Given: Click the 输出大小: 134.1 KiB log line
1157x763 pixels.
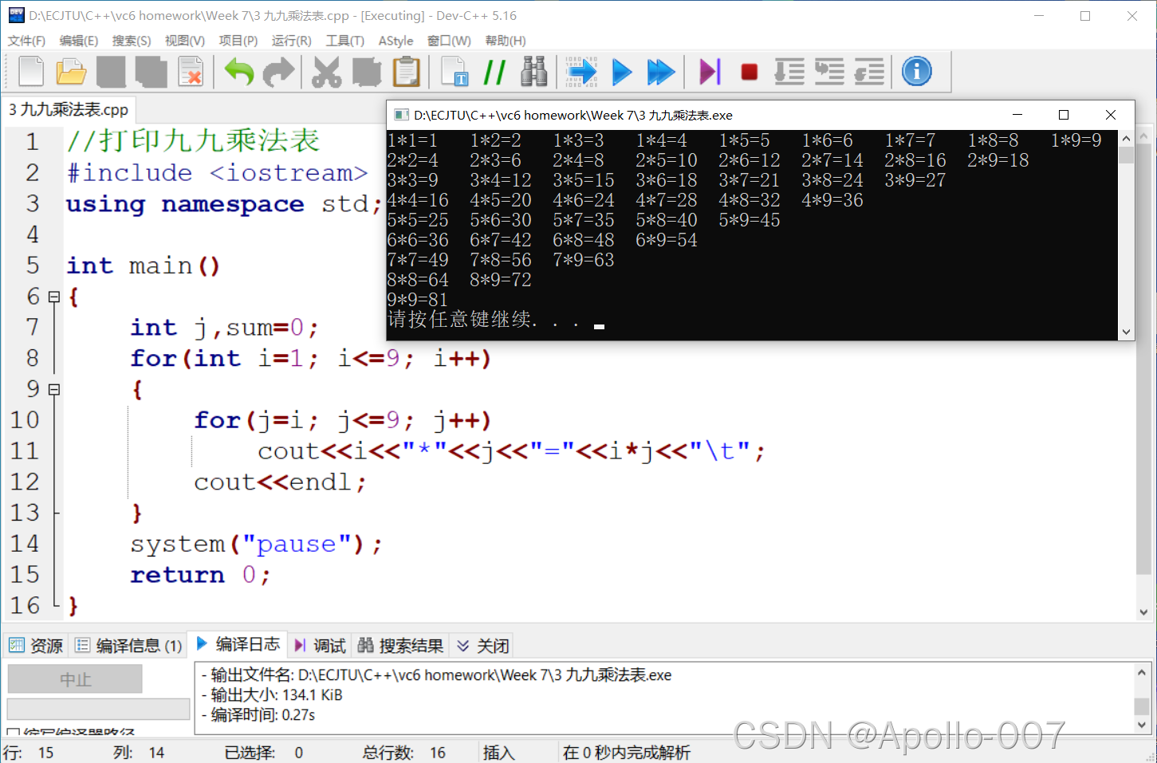Looking at the screenshot, I should tap(272, 695).
